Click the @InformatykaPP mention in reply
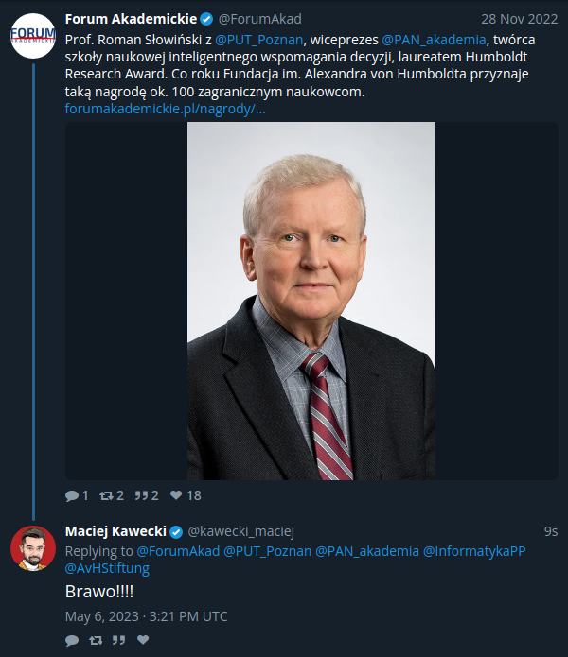Viewport: 568px width, 657px height. (x=474, y=551)
